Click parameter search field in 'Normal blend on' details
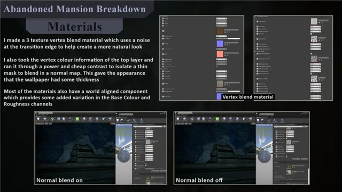The image size is (342, 192). click(148, 126)
